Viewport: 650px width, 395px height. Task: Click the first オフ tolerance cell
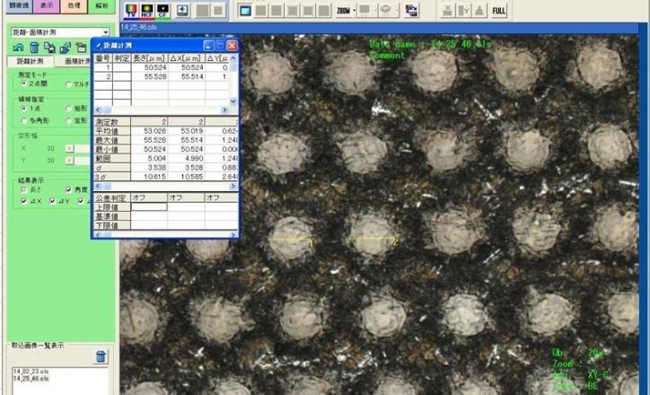tap(149, 197)
